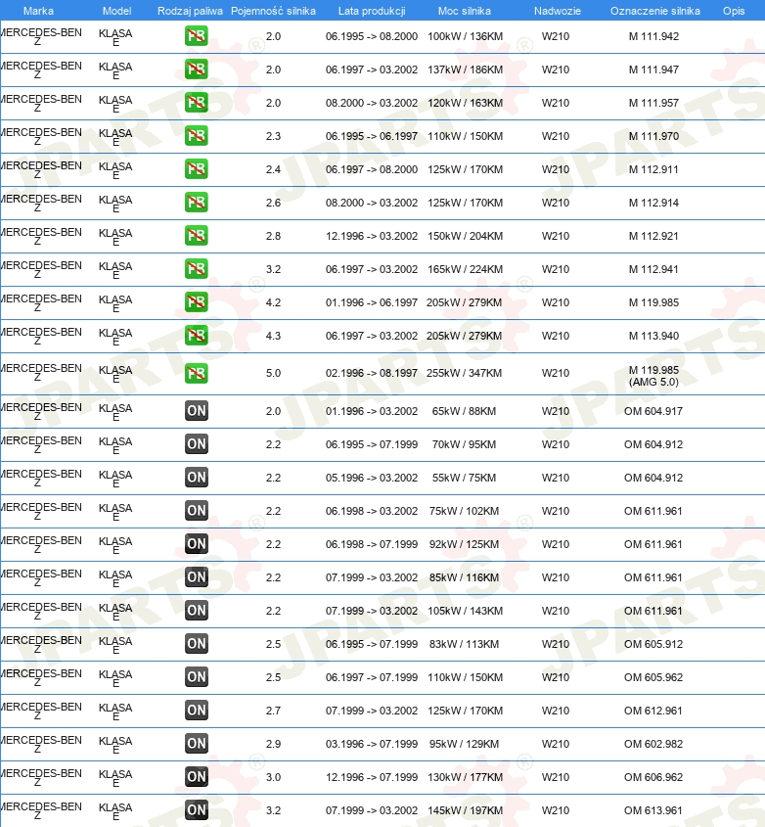Click the Lata produkcji column header
765x827 pixels.
372,11
